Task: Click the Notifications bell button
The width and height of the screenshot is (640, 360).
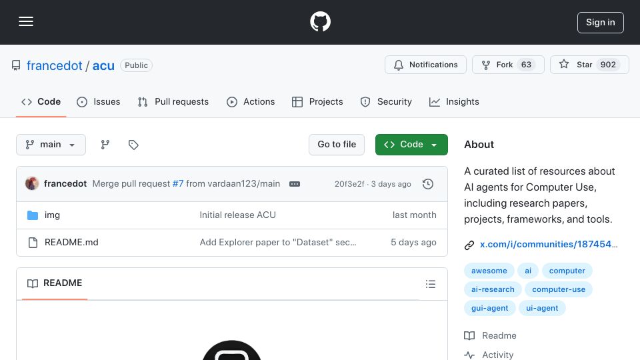Action: click(x=425, y=65)
